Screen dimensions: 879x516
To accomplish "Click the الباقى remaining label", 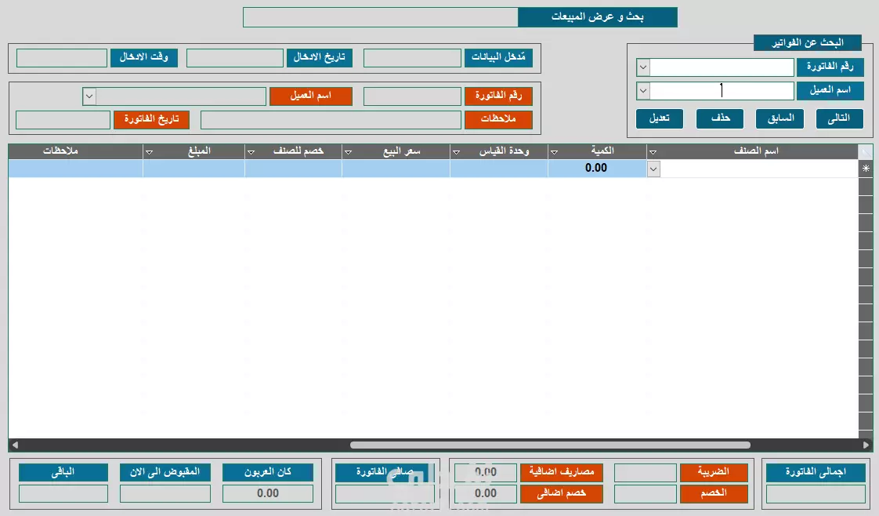I will pos(63,472).
